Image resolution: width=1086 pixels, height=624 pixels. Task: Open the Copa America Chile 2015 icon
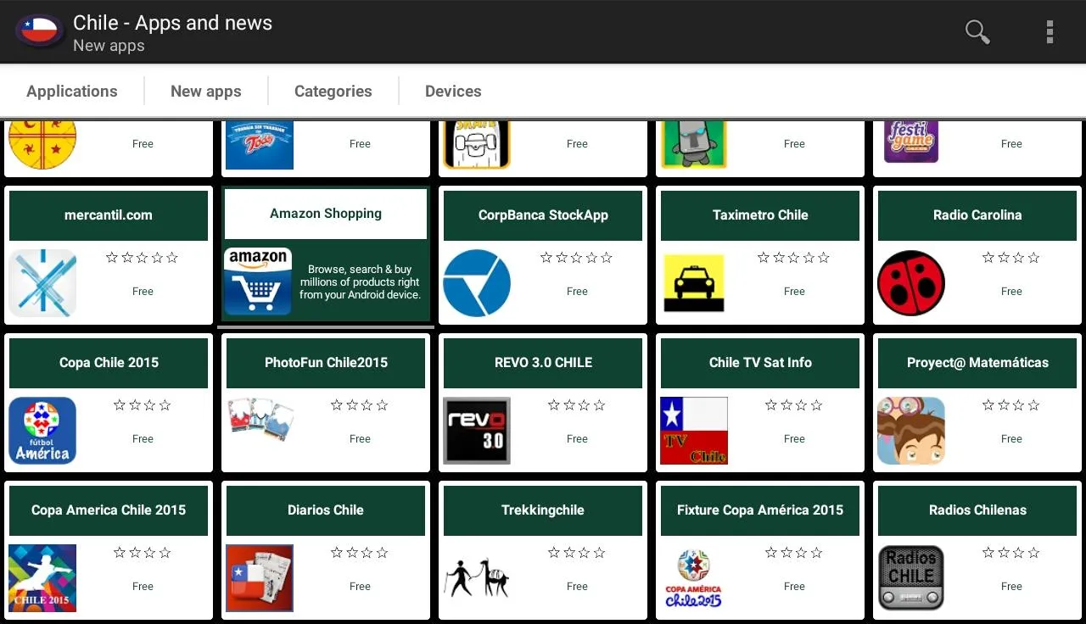coord(42,578)
